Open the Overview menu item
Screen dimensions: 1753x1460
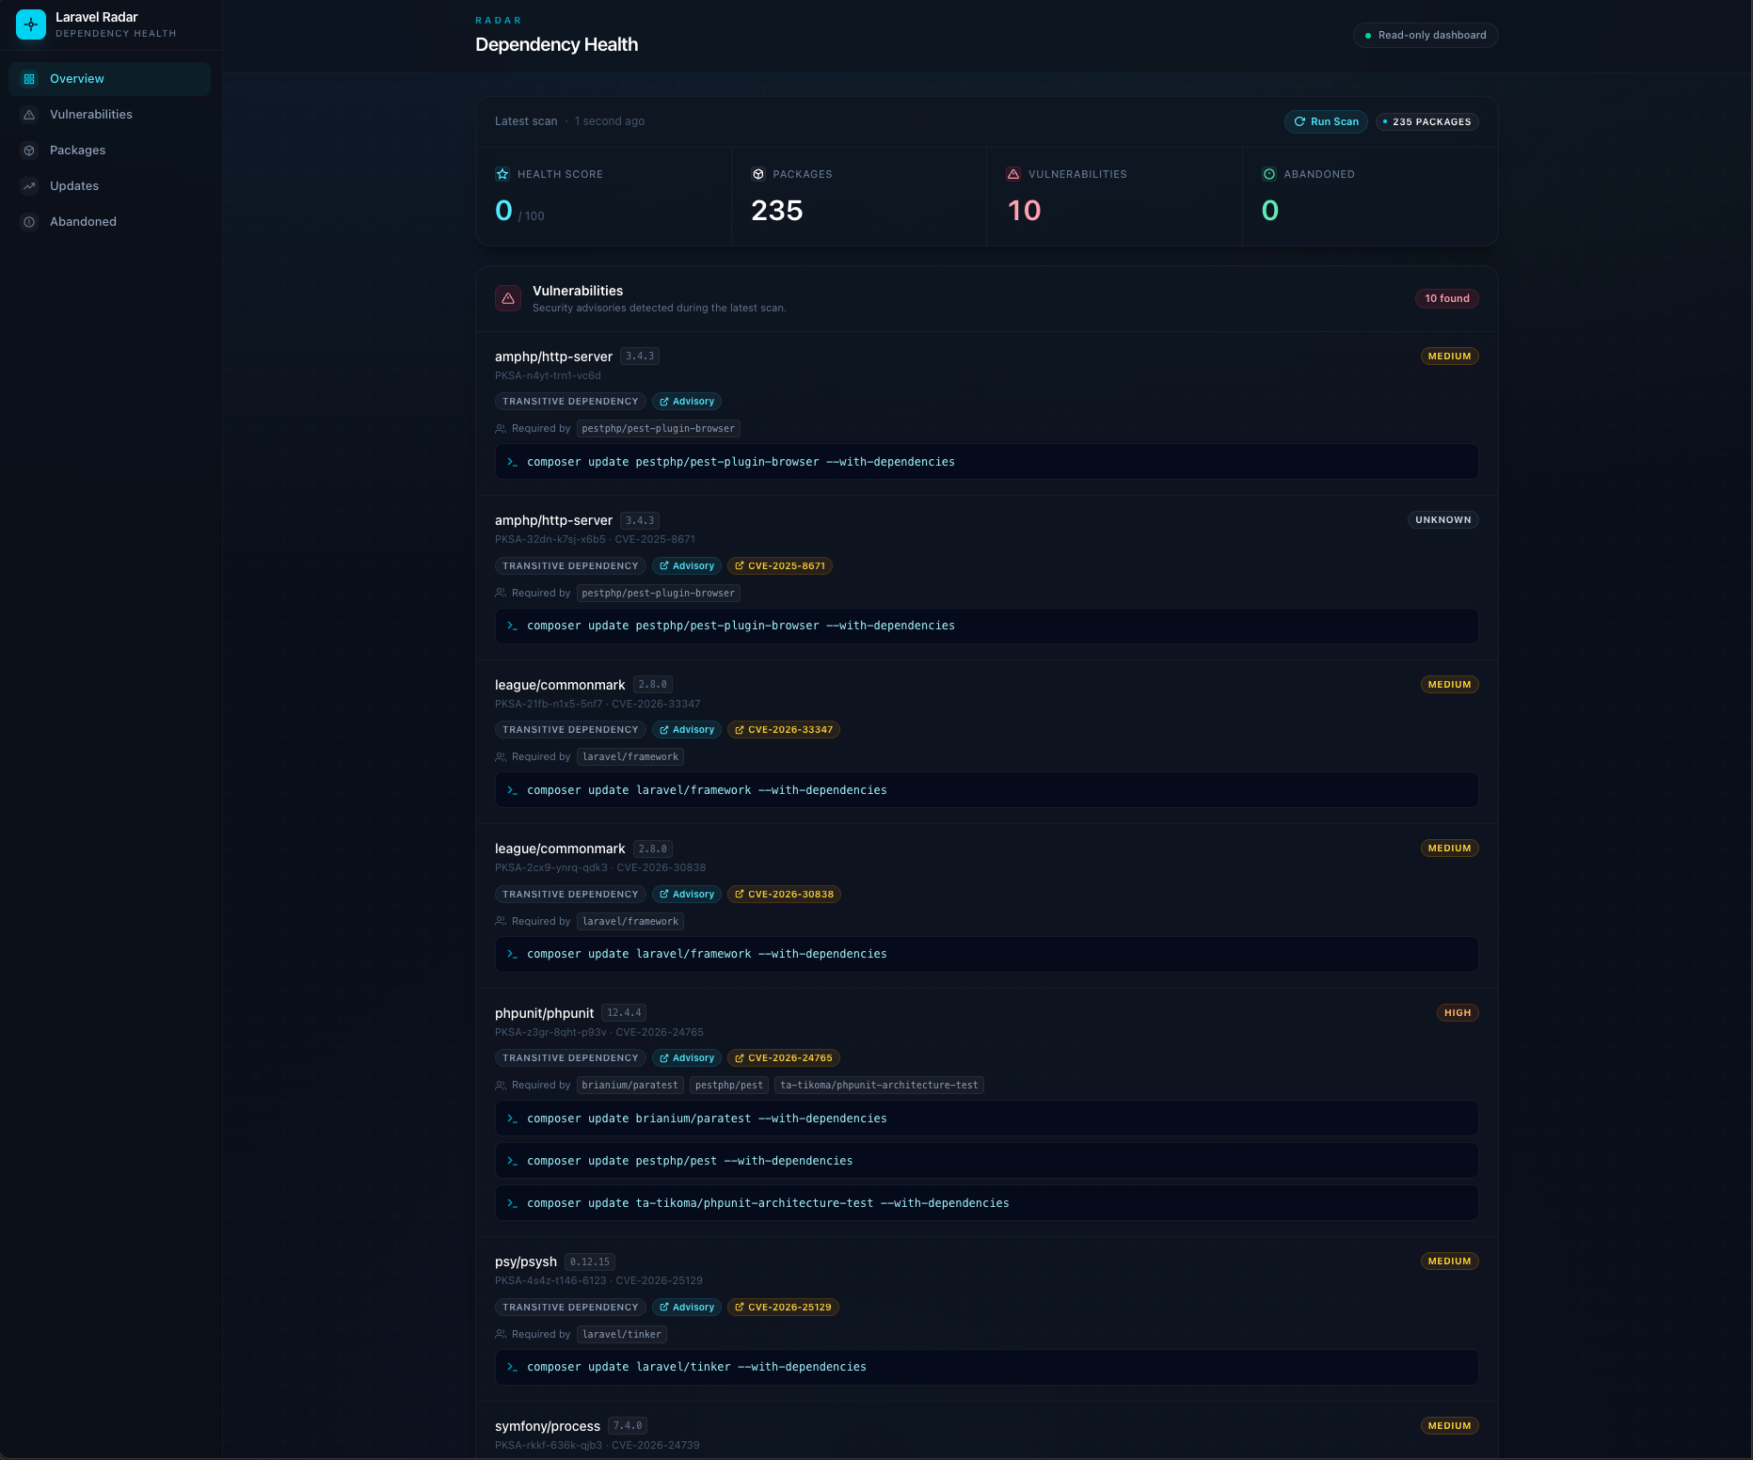(109, 79)
